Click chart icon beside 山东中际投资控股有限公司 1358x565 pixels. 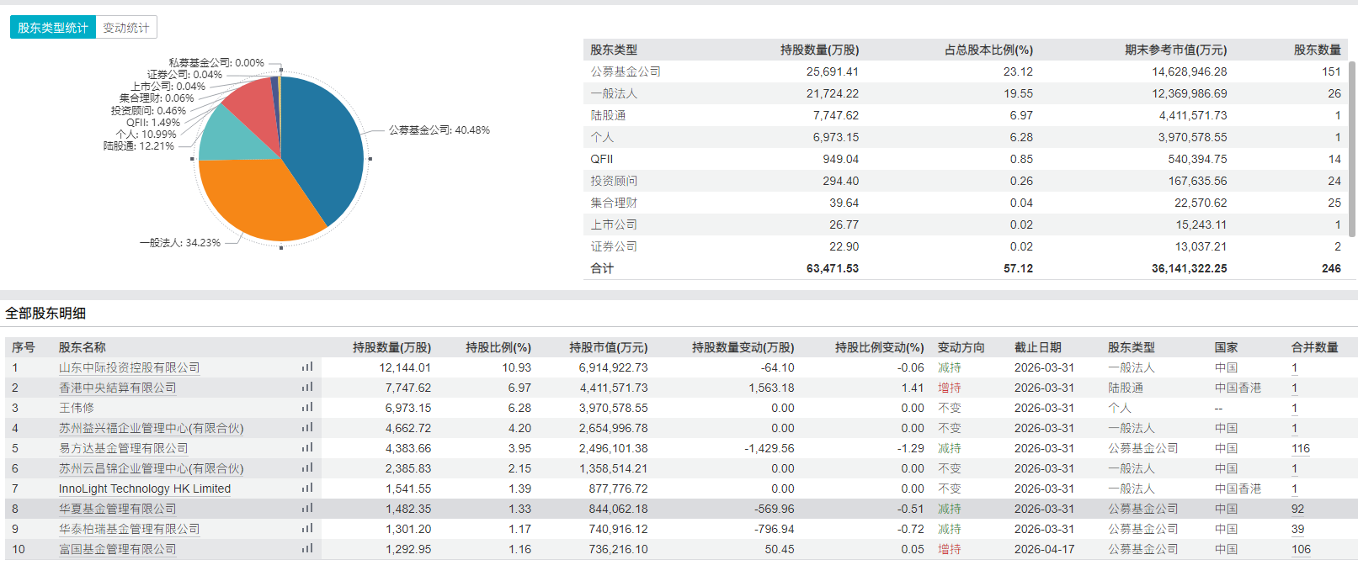(307, 367)
